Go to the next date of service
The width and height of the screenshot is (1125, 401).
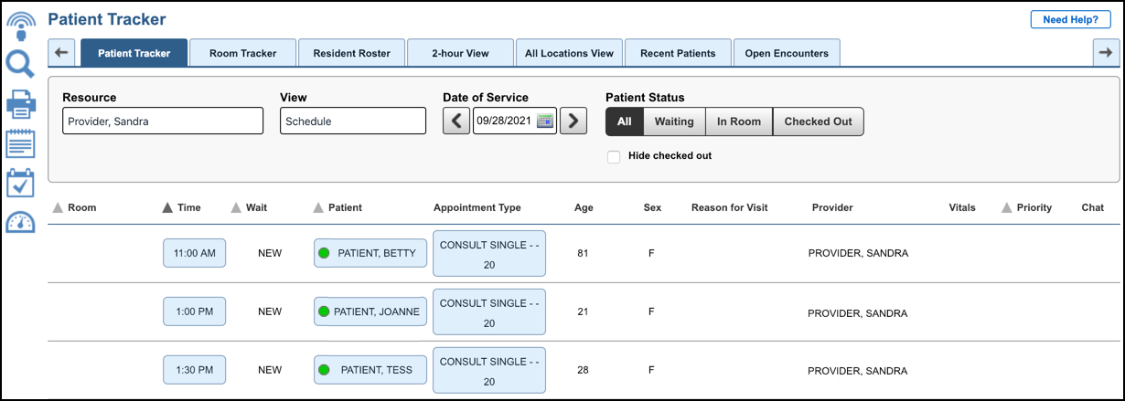tap(573, 121)
